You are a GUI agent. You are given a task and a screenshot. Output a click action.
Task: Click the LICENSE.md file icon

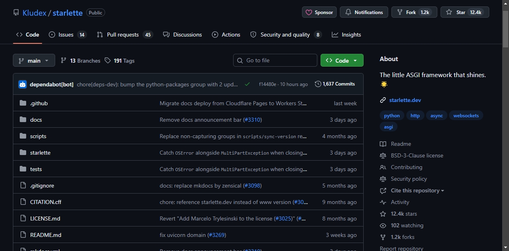[x=23, y=218]
